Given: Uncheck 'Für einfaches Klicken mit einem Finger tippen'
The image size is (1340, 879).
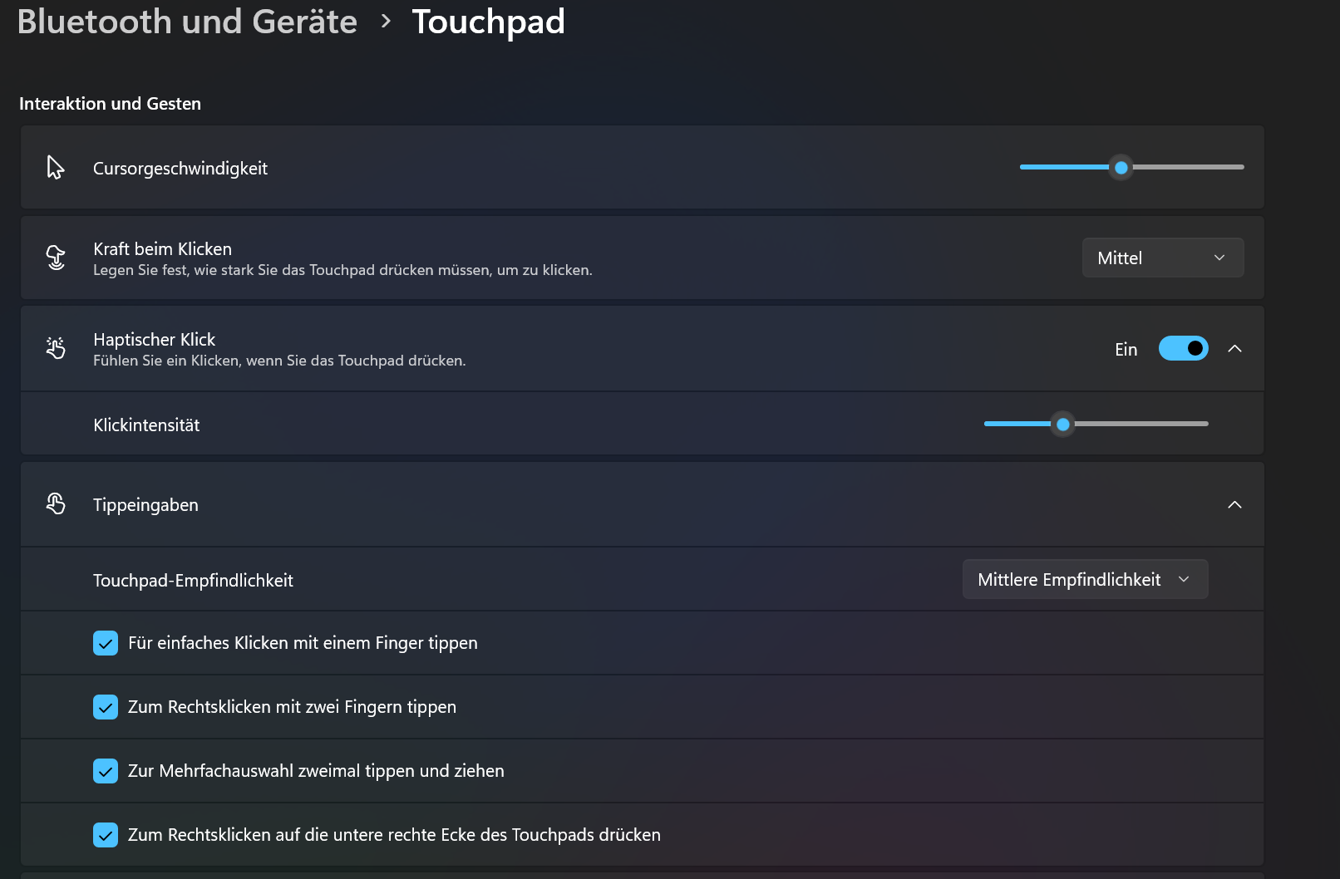Looking at the screenshot, I should tap(106, 643).
